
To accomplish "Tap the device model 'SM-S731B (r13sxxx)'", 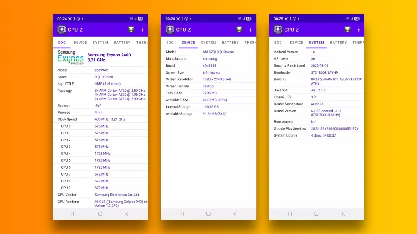I will point(218,52).
